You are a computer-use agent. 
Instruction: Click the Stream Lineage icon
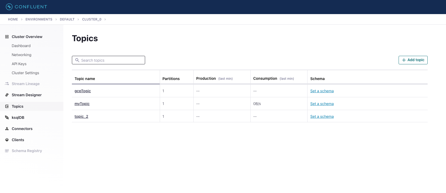7,84
